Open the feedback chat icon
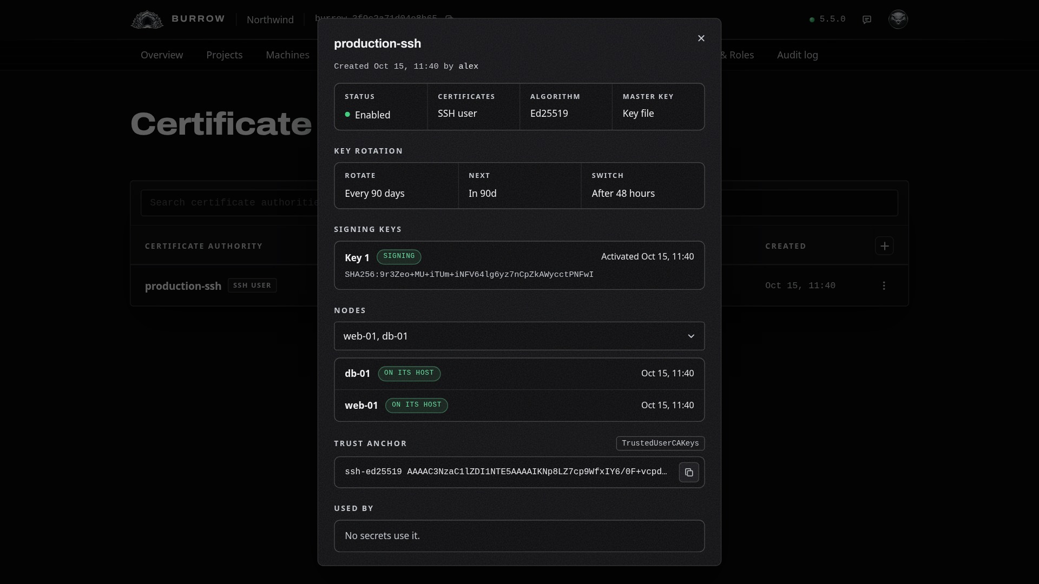The image size is (1039, 584). 867,19
